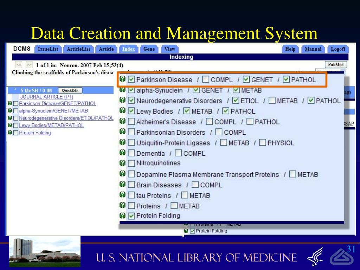Click the QuickEdit button
The image size is (360, 270).
click(x=70, y=90)
